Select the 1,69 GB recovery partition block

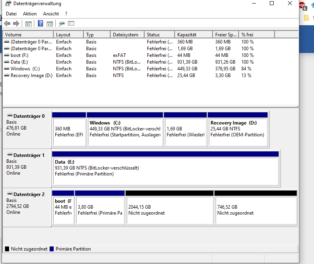(x=185, y=129)
